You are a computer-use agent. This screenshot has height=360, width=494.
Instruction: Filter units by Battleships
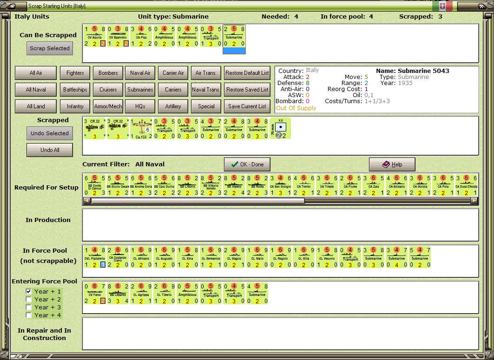click(x=75, y=90)
